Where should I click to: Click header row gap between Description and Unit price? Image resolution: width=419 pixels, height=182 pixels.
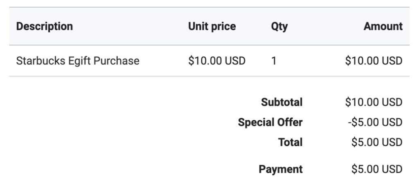[131, 27]
